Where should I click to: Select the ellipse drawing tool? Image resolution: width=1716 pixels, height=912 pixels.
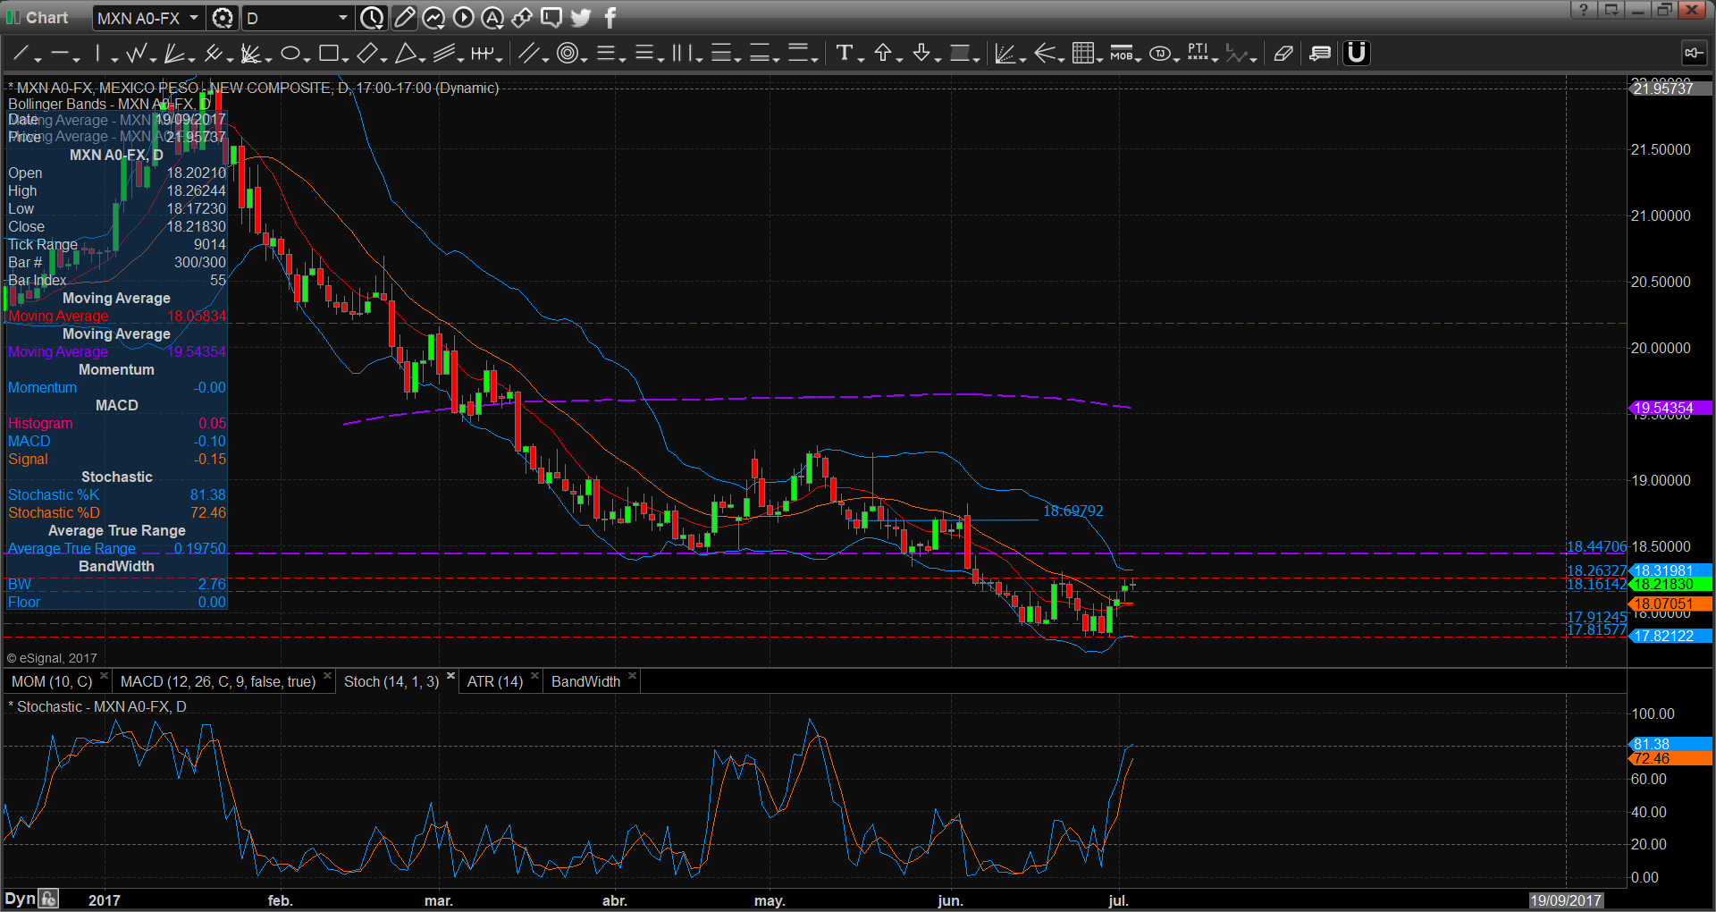pos(290,54)
